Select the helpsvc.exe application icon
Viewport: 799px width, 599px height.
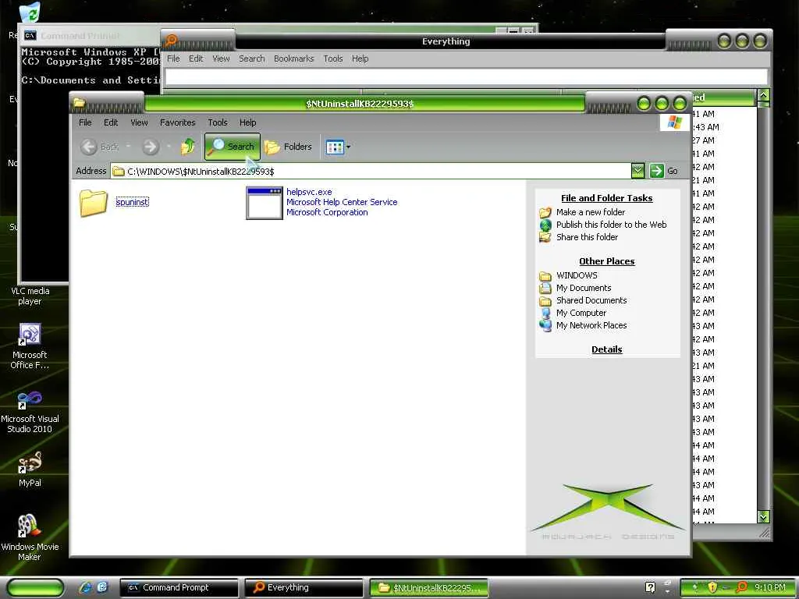[264, 203]
